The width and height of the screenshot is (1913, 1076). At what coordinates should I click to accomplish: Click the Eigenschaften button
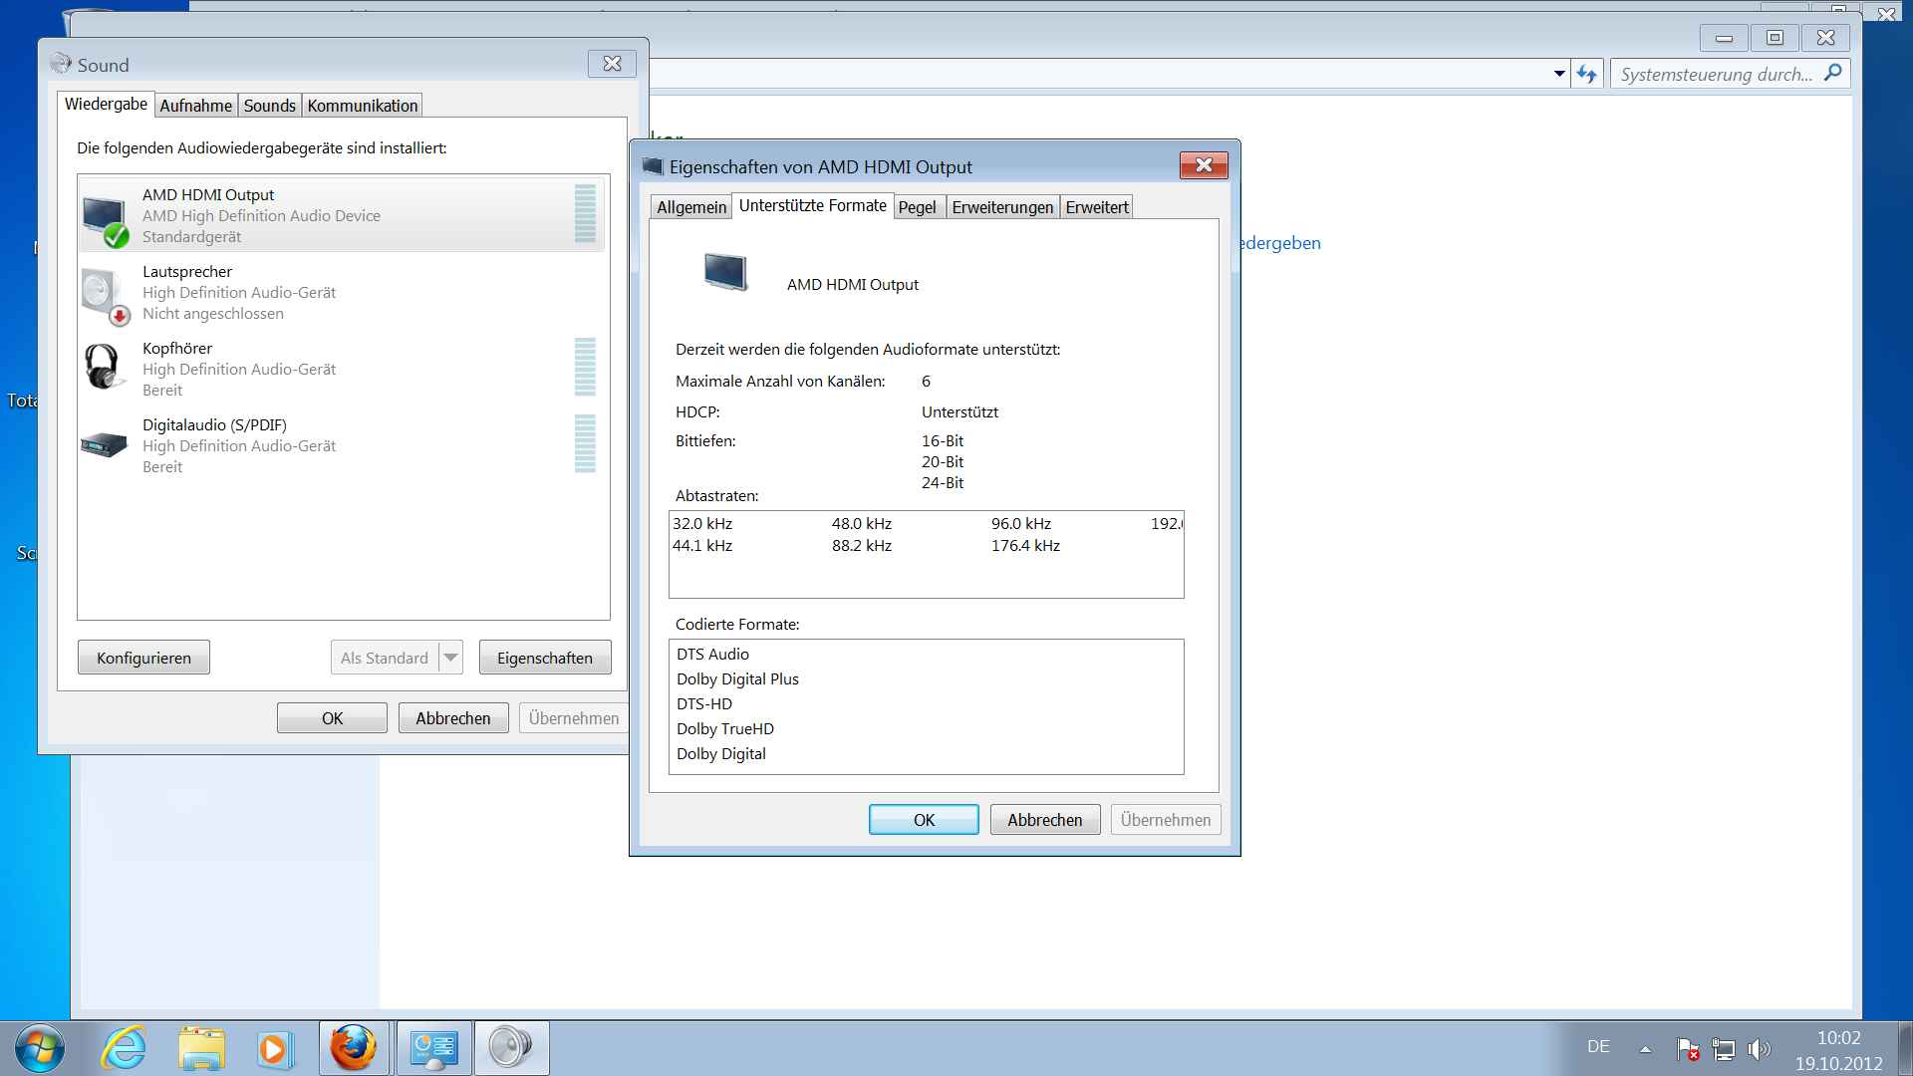(545, 658)
